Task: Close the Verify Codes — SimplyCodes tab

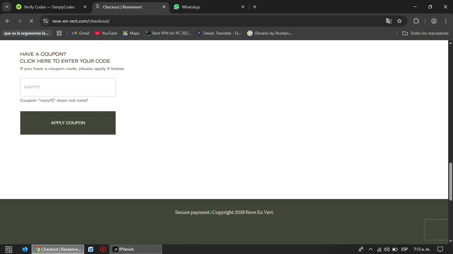Action: coord(85,7)
